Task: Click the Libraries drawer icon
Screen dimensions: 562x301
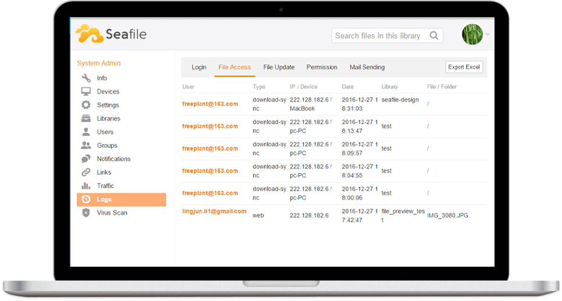Action: pyautogui.click(x=86, y=118)
